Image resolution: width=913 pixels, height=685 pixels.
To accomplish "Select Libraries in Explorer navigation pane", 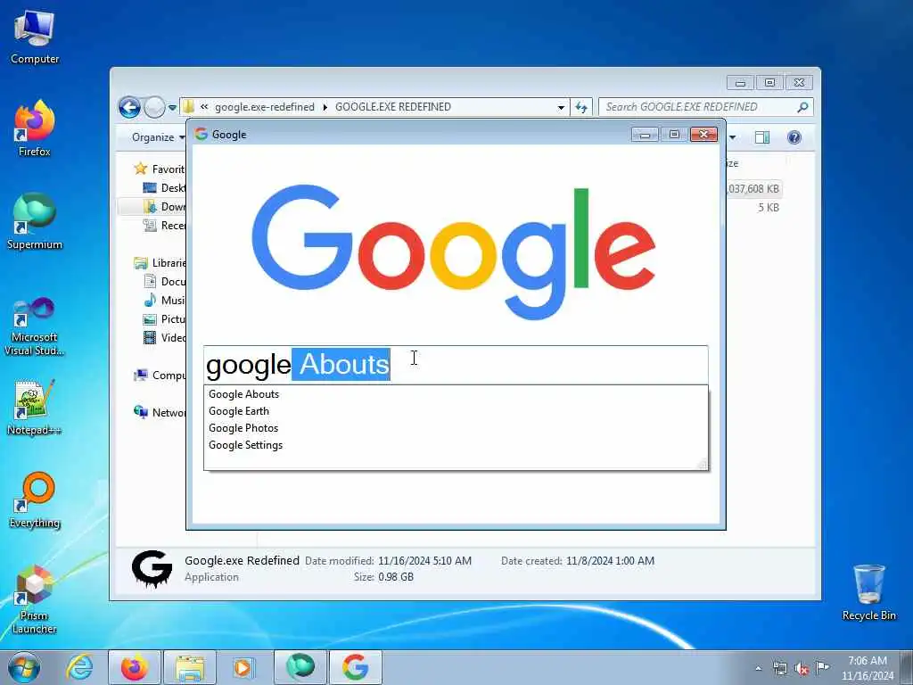I will pos(160,263).
